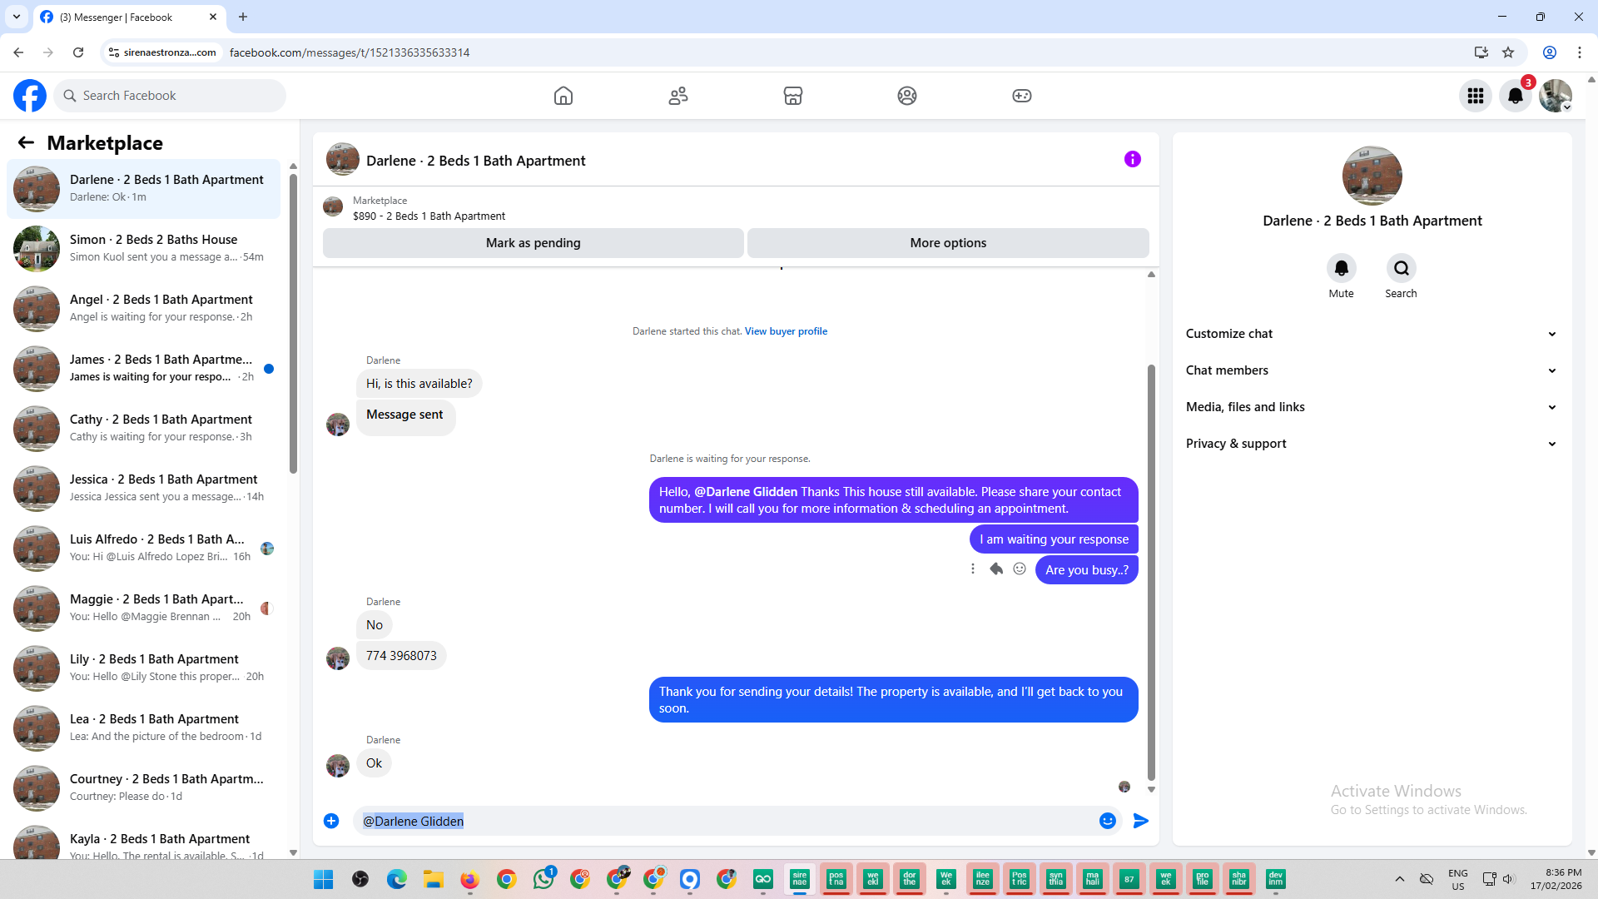Click the purple conversation information icon
This screenshot has width=1598, height=899.
tap(1132, 159)
